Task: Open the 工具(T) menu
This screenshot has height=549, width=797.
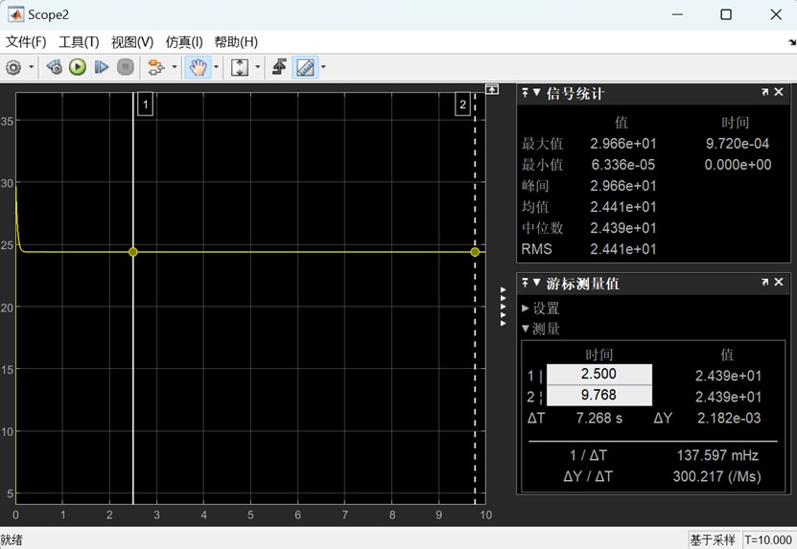Action: pos(79,42)
